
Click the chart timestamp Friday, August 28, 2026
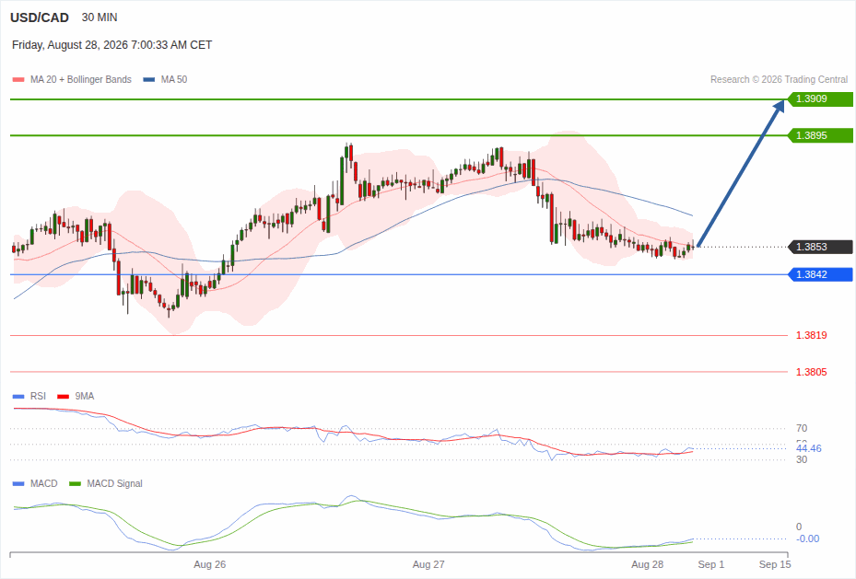click(111, 45)
